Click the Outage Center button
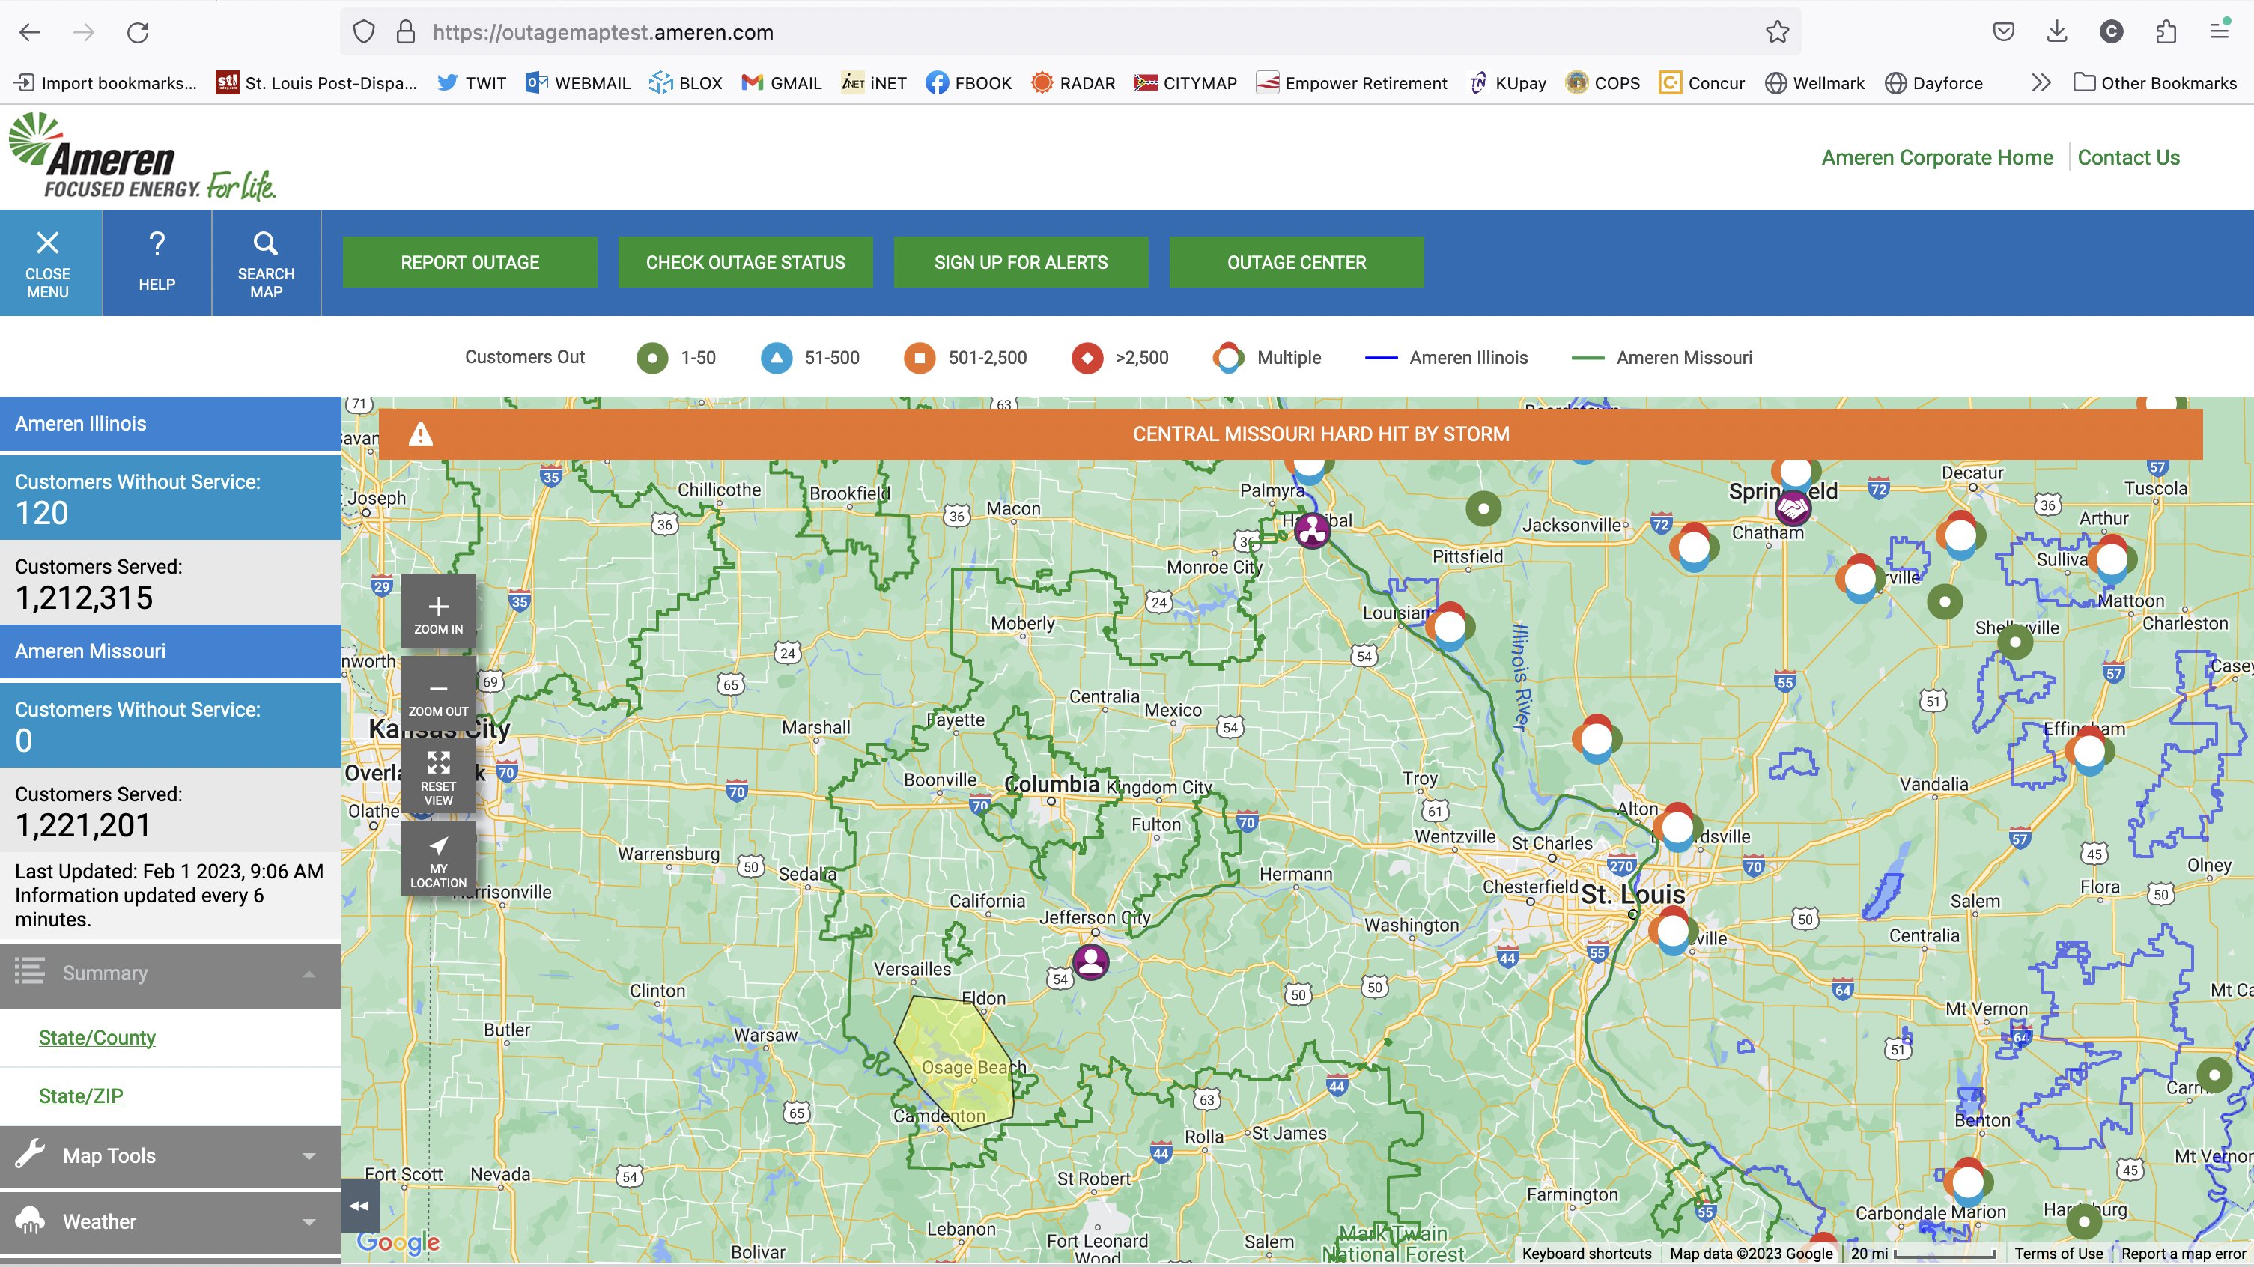 click(1297, 263)
